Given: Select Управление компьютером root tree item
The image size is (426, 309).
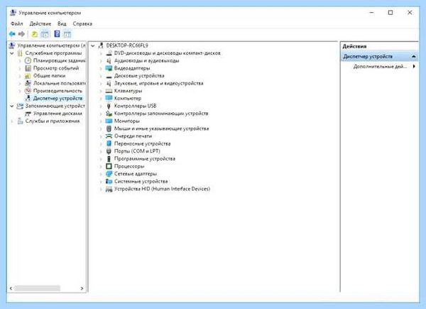Looking at the screenshot, I should click(x=51, y=45).
